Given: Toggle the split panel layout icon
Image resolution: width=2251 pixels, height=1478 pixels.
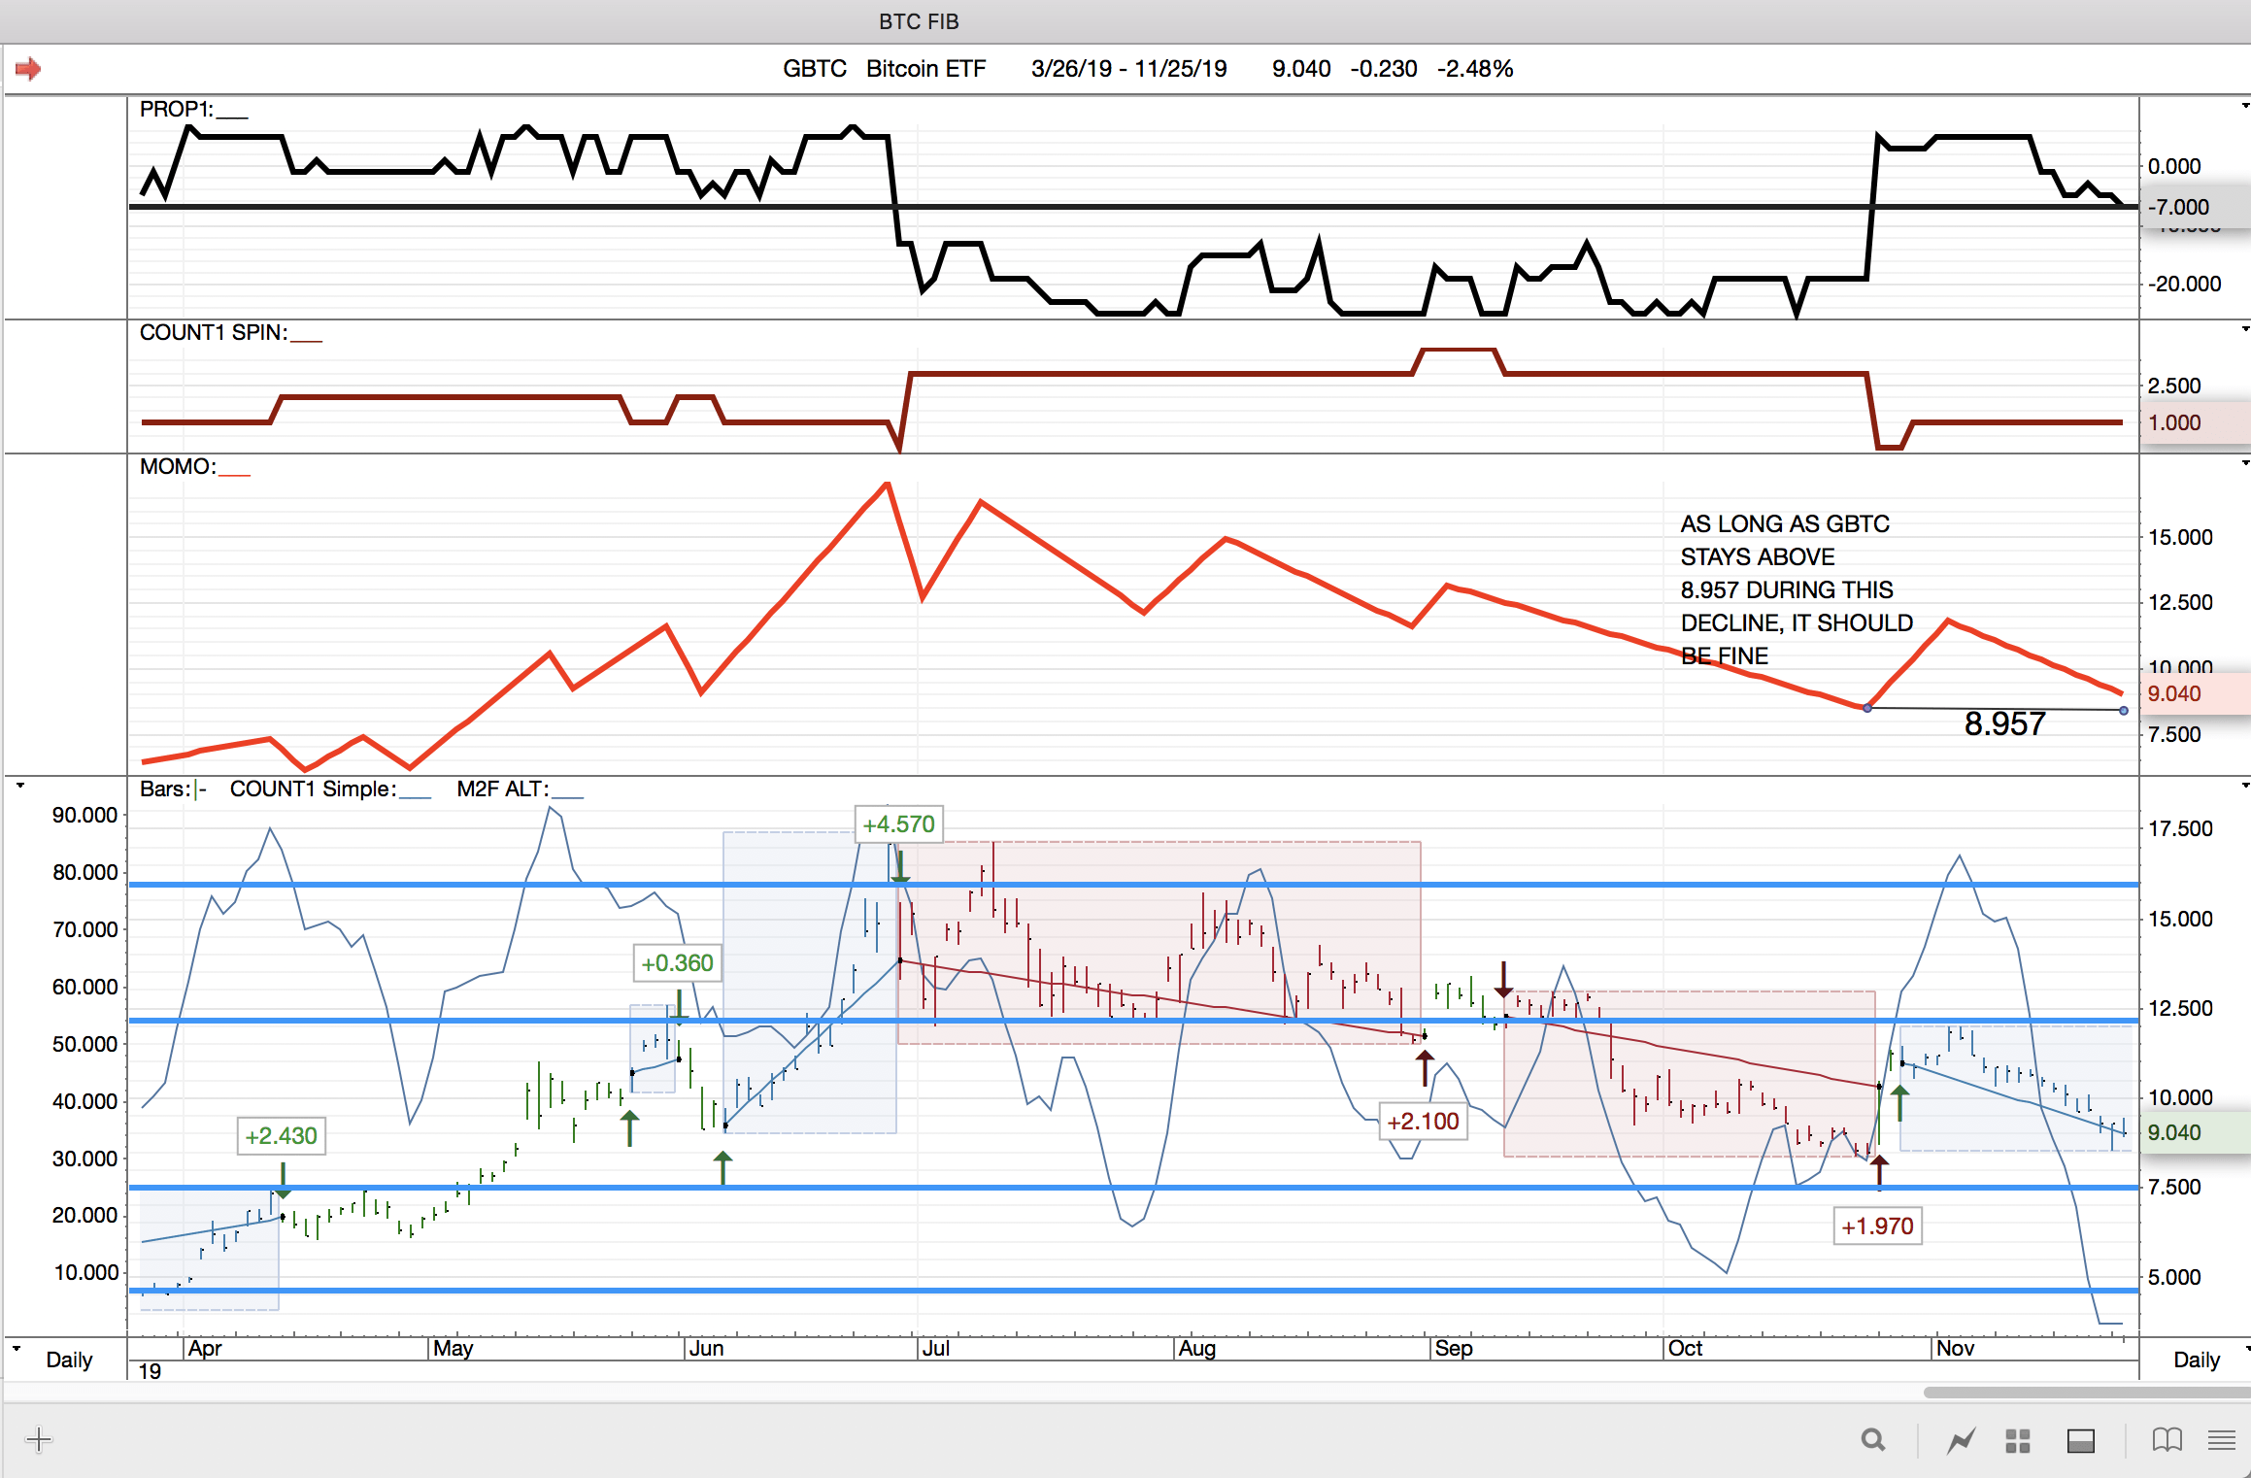Looking at the screenshot, I should pyautogui.click(x=2080, y=1440).
